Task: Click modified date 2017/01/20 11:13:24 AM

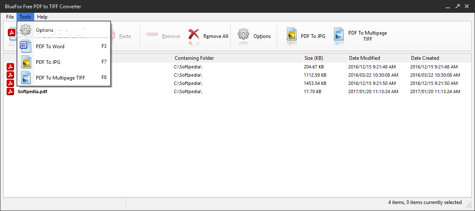Action: click(373, 91)
